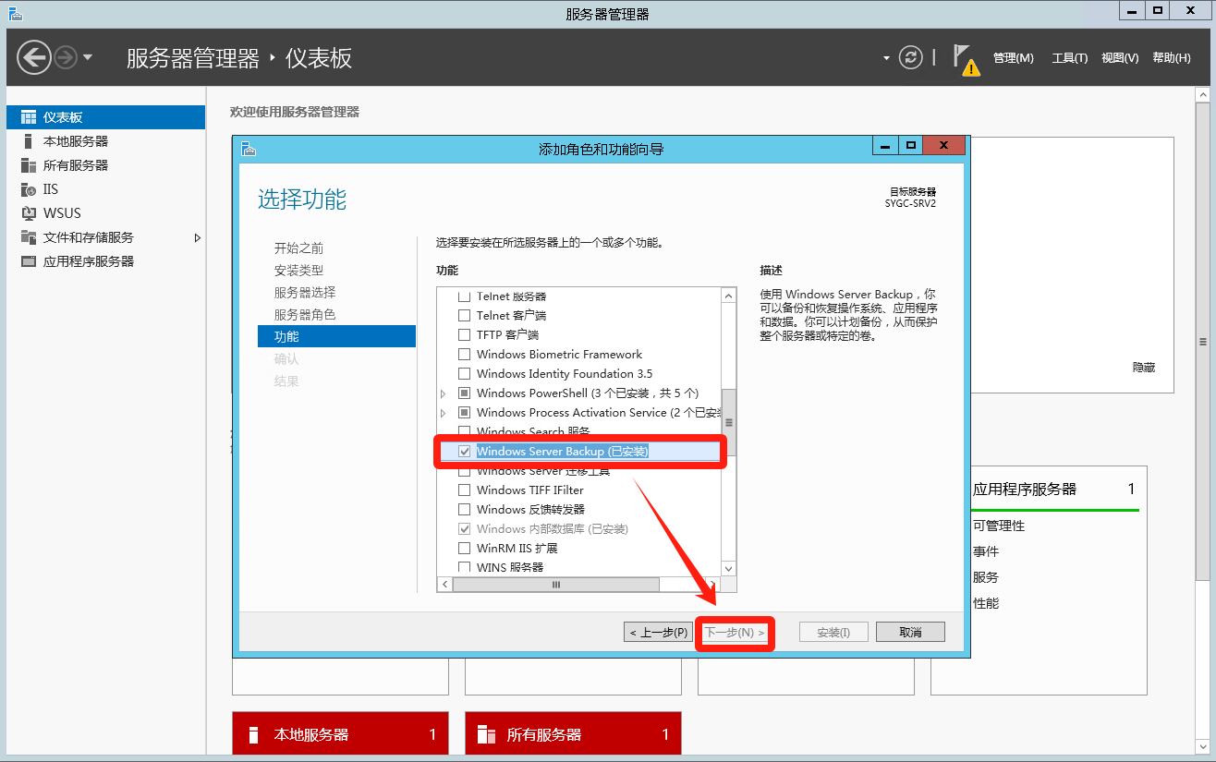Open the 工具(T) menu
The image size is (1216, 762).
(1069, 58)
